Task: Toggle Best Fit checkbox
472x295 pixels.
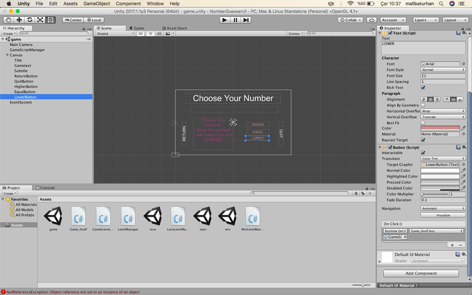Action: click(423, 123)
